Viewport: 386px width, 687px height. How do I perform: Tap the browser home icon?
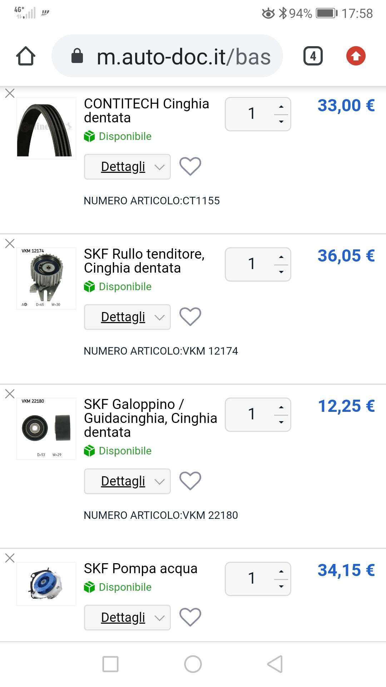click(x=26, y=56)
